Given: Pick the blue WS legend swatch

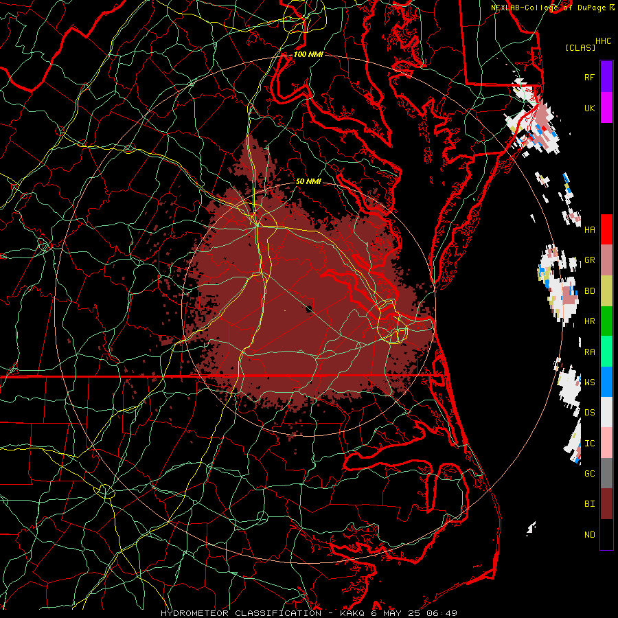Looking at the screenshot, I should [606, 382].
